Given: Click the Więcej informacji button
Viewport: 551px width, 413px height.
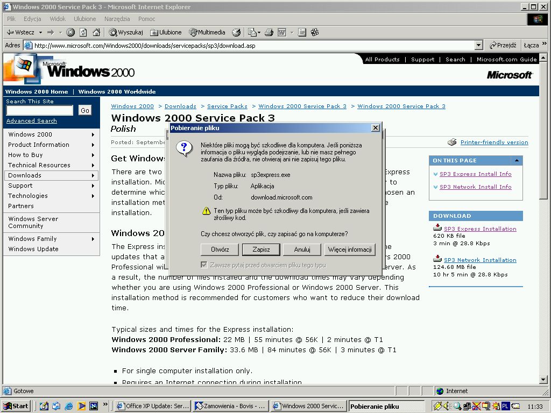Looking at the screenshot, I should 350,250.
